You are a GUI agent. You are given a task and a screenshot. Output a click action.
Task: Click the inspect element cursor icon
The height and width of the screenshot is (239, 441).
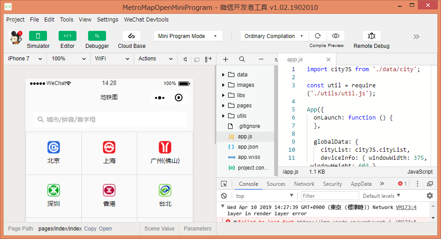click(x=224, y=184)
